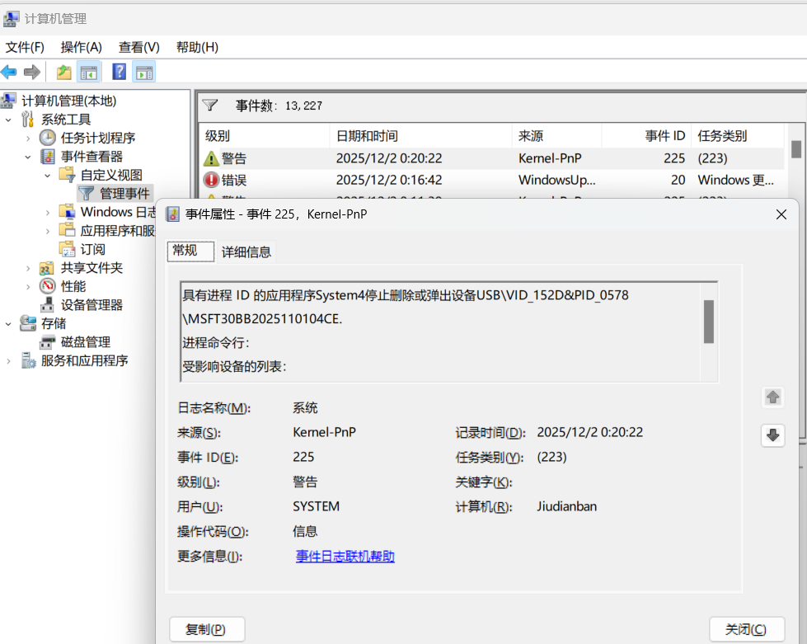Open the 操作(A) menu

tap(82, 47)
